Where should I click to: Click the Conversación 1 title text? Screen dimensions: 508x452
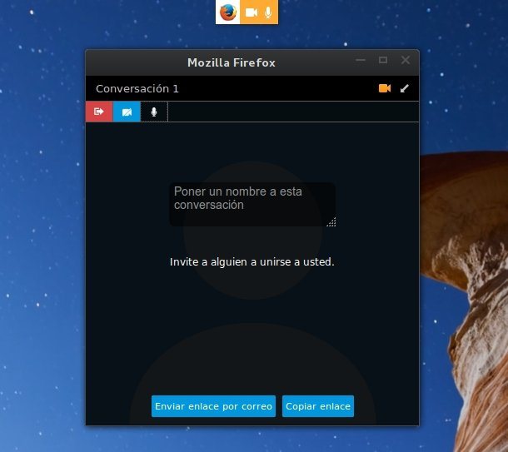137,89
